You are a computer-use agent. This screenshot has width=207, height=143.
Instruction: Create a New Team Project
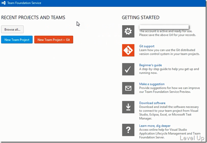point(17,40)
